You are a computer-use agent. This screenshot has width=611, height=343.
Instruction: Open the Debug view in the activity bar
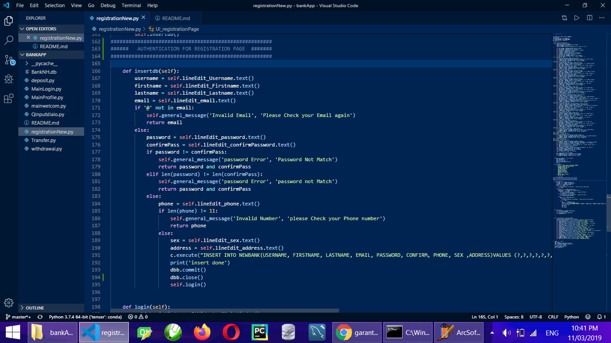tap(8, 79)
